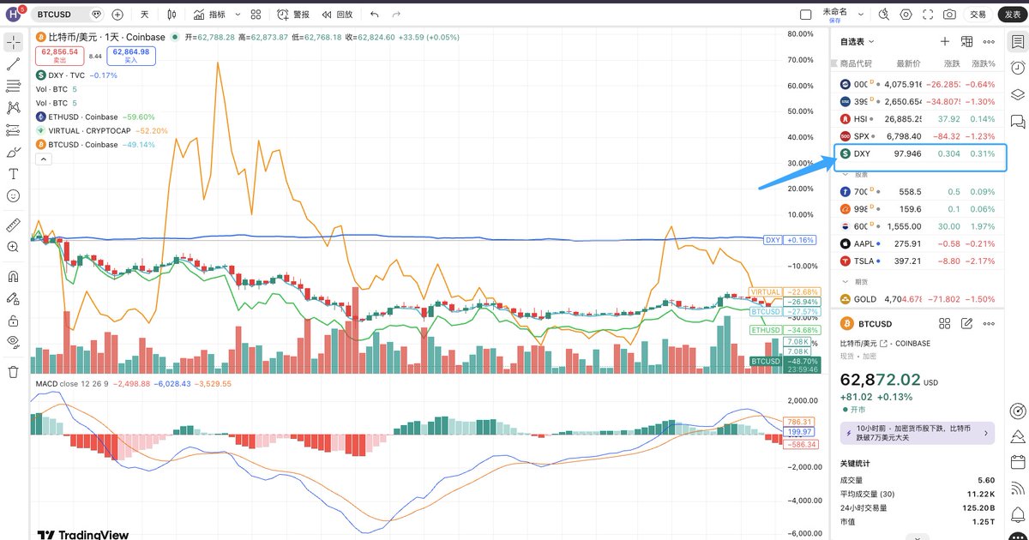Click the 交易 trade button
Image resolution: width=1029 pixels, height=540 pixels.
click(x=978, y=15)
